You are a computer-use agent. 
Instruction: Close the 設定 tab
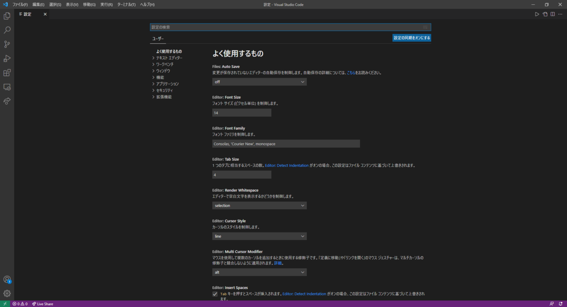(45, 14)
